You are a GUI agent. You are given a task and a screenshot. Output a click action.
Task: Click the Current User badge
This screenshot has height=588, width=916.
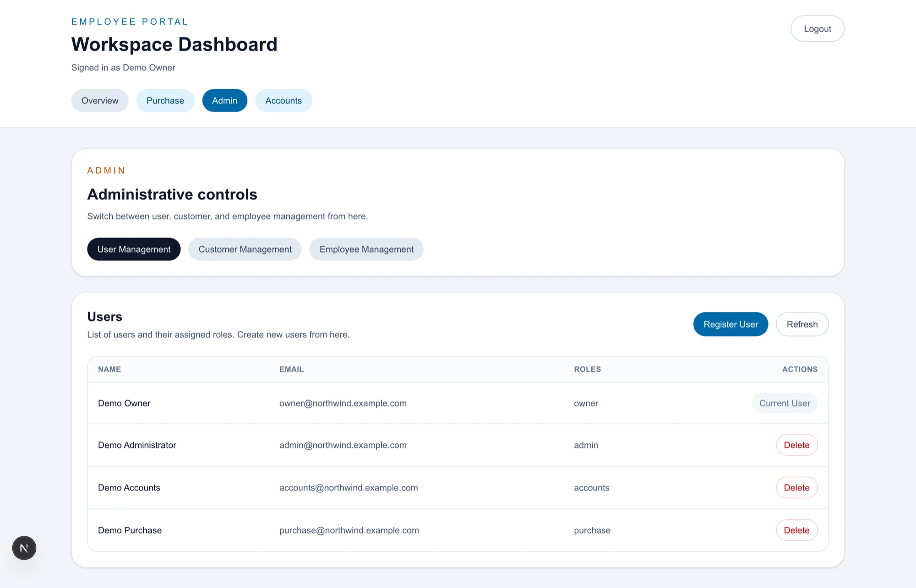[x=785, y=403]
